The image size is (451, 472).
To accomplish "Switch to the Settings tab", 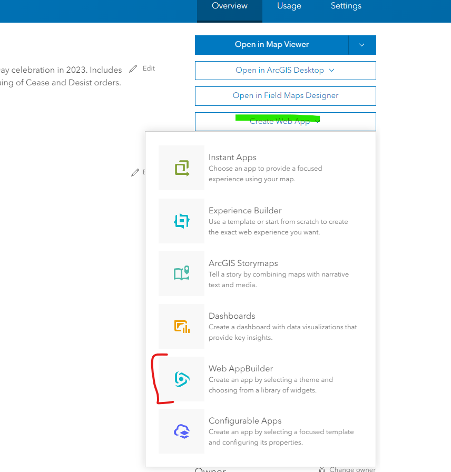I will coord(346,6).
